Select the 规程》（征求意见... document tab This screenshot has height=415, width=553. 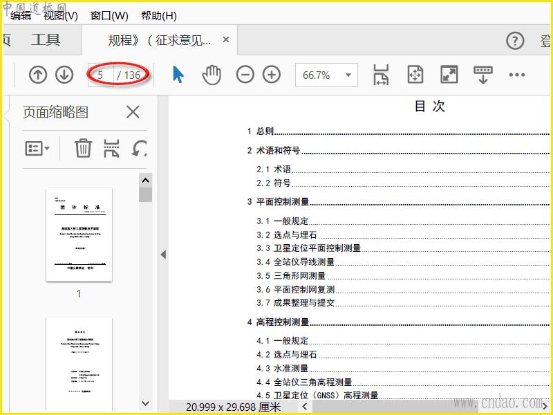click(x=160, y=40)
